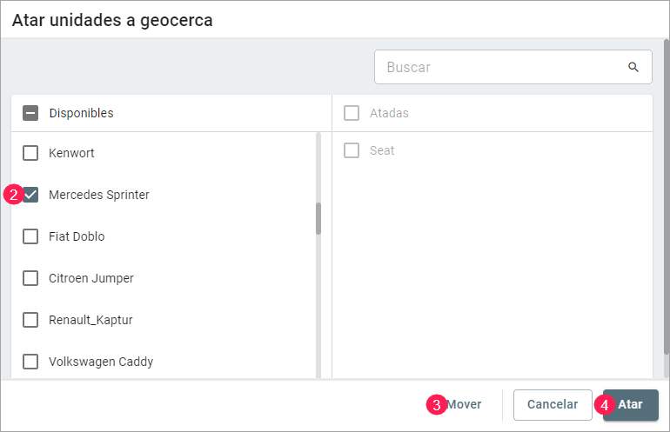Check the Volkswagen Caddy checkbox
The height and width of the screenshot is (432, 670).
pyautogui.click(x=30, y=362)
